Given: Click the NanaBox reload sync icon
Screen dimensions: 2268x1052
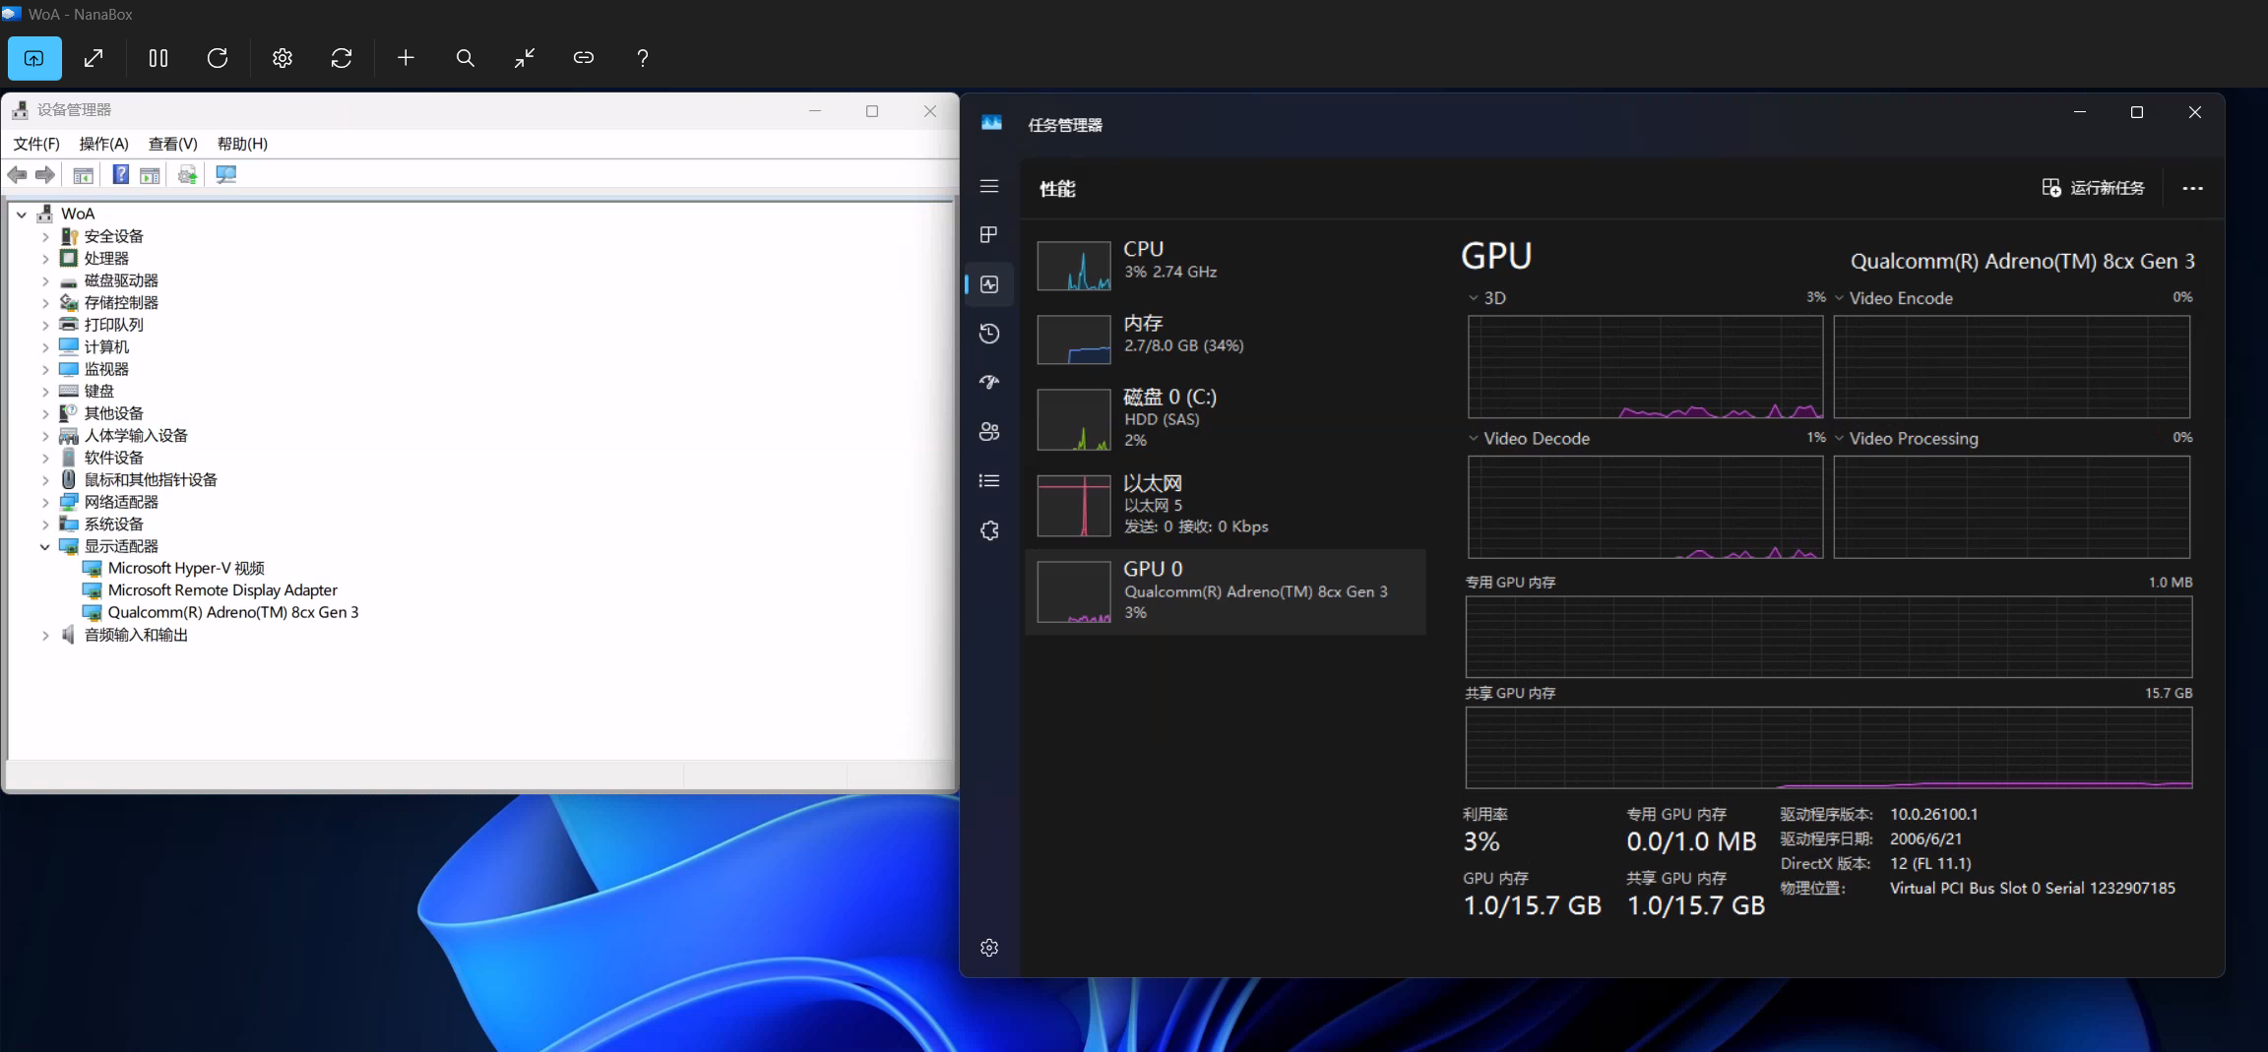Looking at the screenshot, I should pos(342,58).
